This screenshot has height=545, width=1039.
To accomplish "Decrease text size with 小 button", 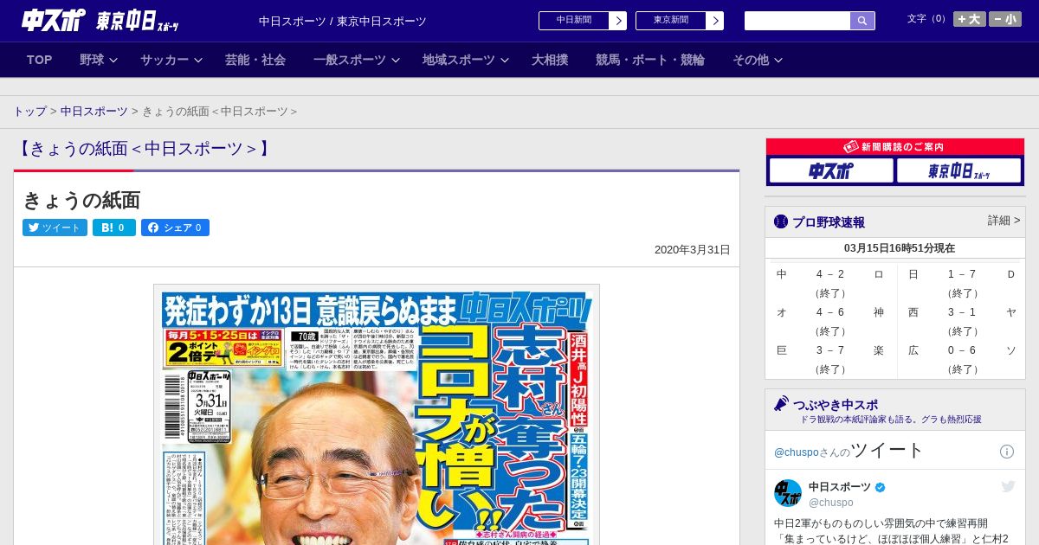I will point(1005,19).
